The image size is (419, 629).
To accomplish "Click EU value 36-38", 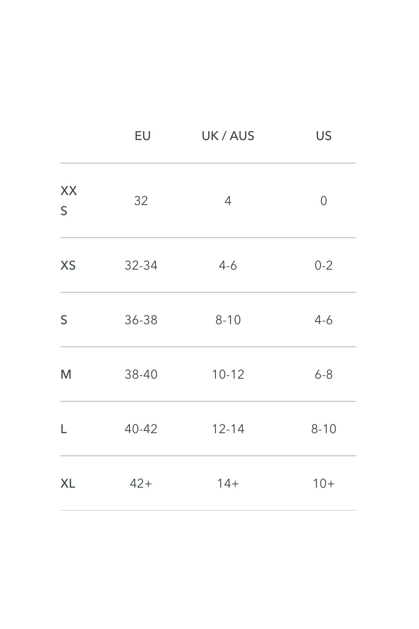I will tap(141, 320).
